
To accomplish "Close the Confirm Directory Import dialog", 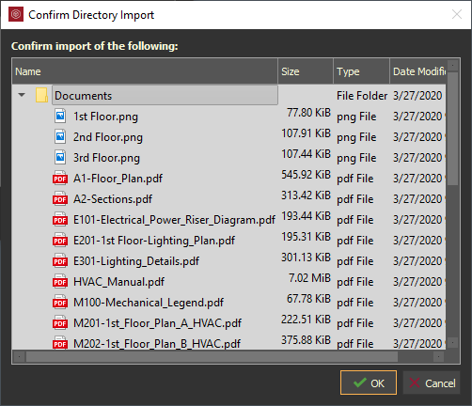I will click(x=457, y=14).
